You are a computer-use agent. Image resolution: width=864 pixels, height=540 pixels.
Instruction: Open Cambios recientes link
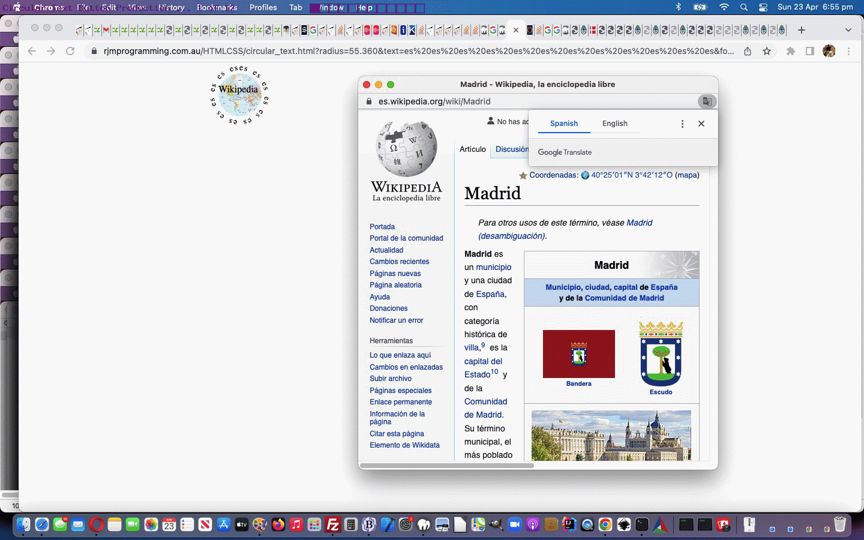pos(399,262)
